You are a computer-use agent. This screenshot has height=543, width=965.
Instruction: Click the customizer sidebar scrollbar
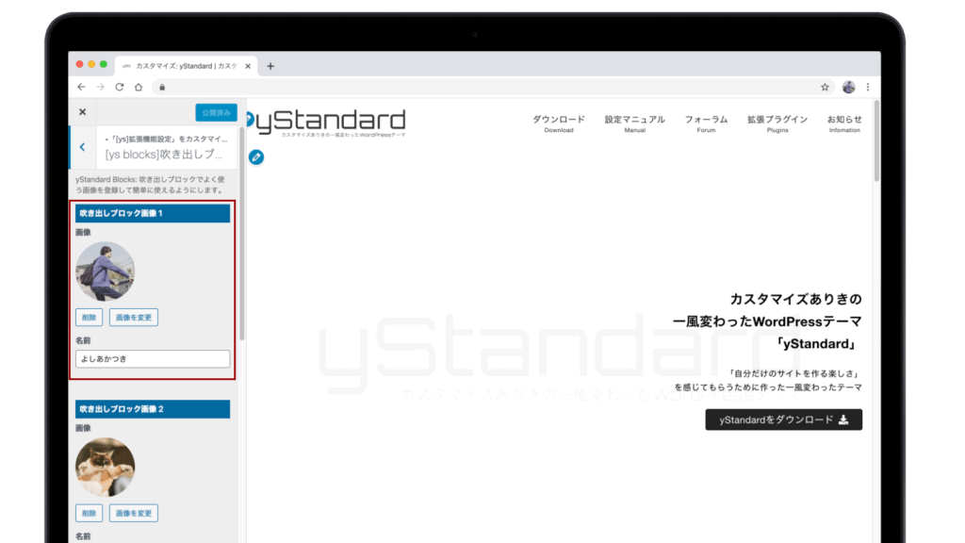242,234
